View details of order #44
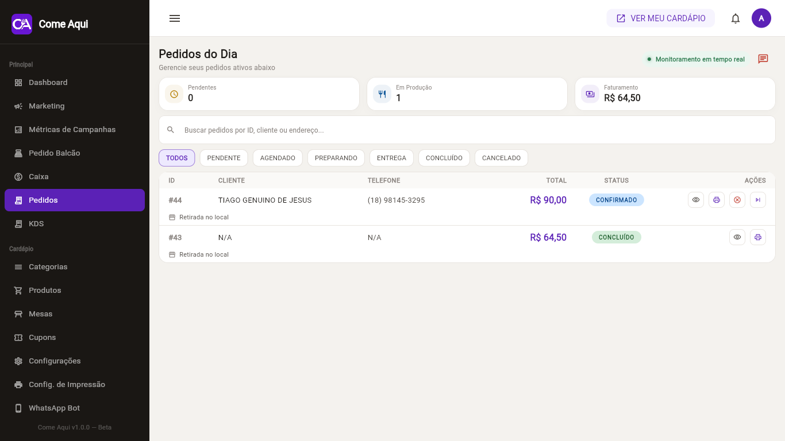This screenshot has width=785, height=441. (x=696, y=200)
